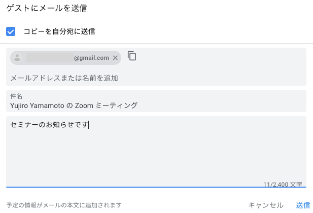Click the 11/2,400 文字 character counter

click(x=283, y=184)
